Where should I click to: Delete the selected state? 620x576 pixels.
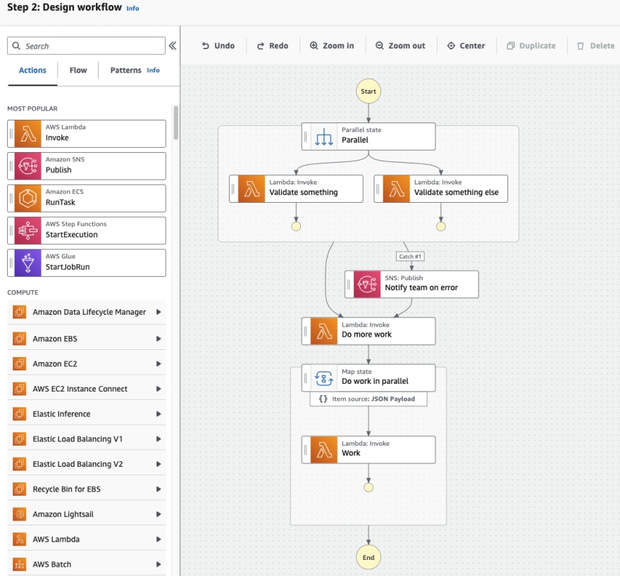point(596,46)
